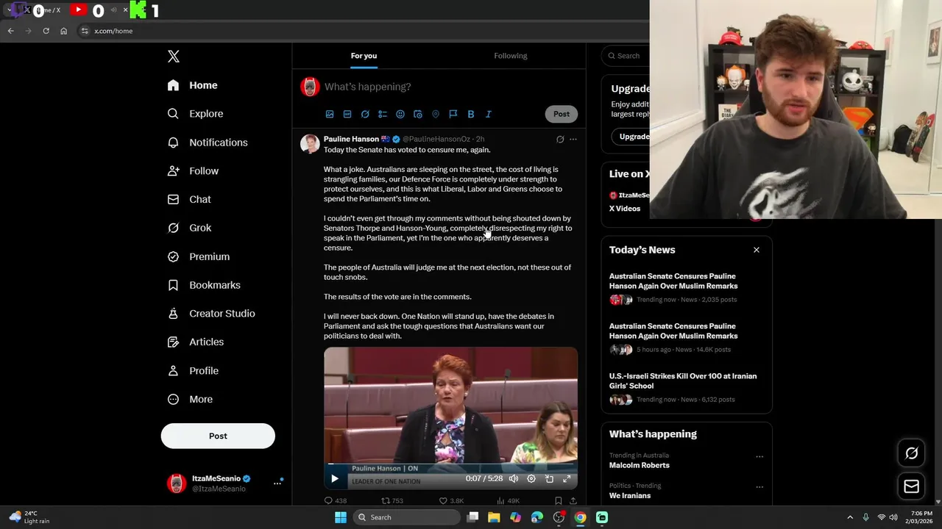The width and height of the screenshot is (942, 529).
Task: Tag a location in the post
Action: 436,115
